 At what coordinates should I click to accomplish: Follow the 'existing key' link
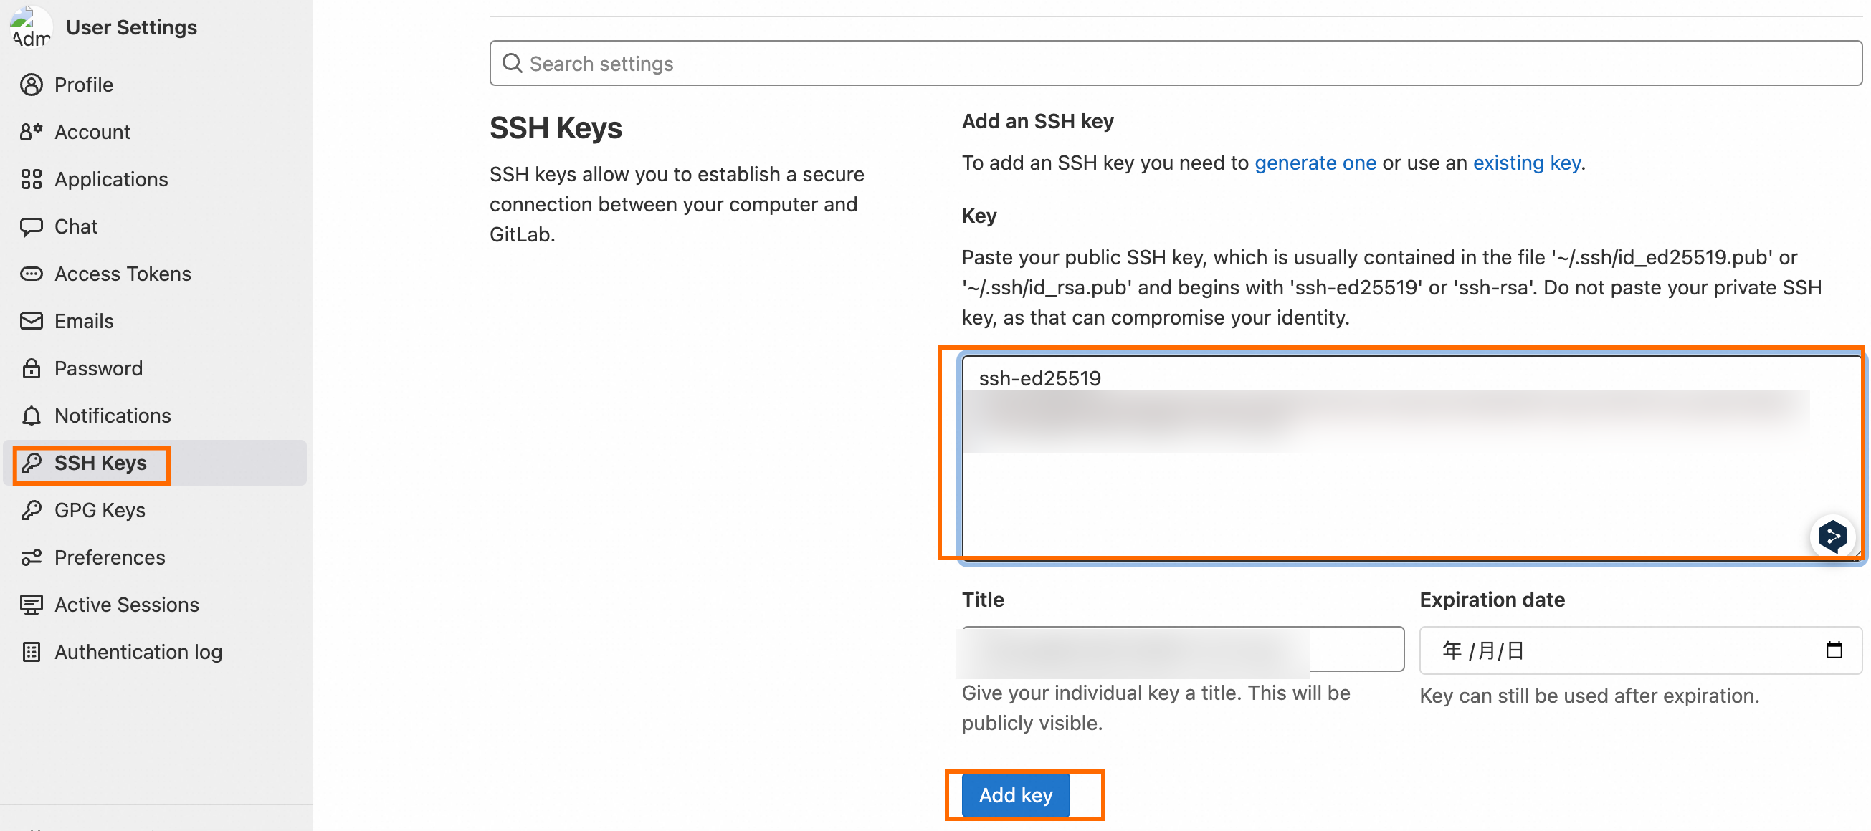[x=1526, y=163]
